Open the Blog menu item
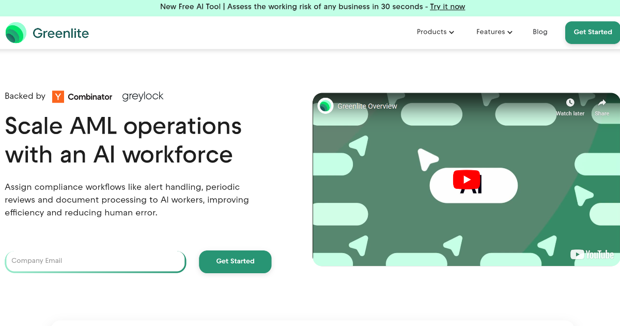This screenshot has height=326, width=620. click(540, 32)
